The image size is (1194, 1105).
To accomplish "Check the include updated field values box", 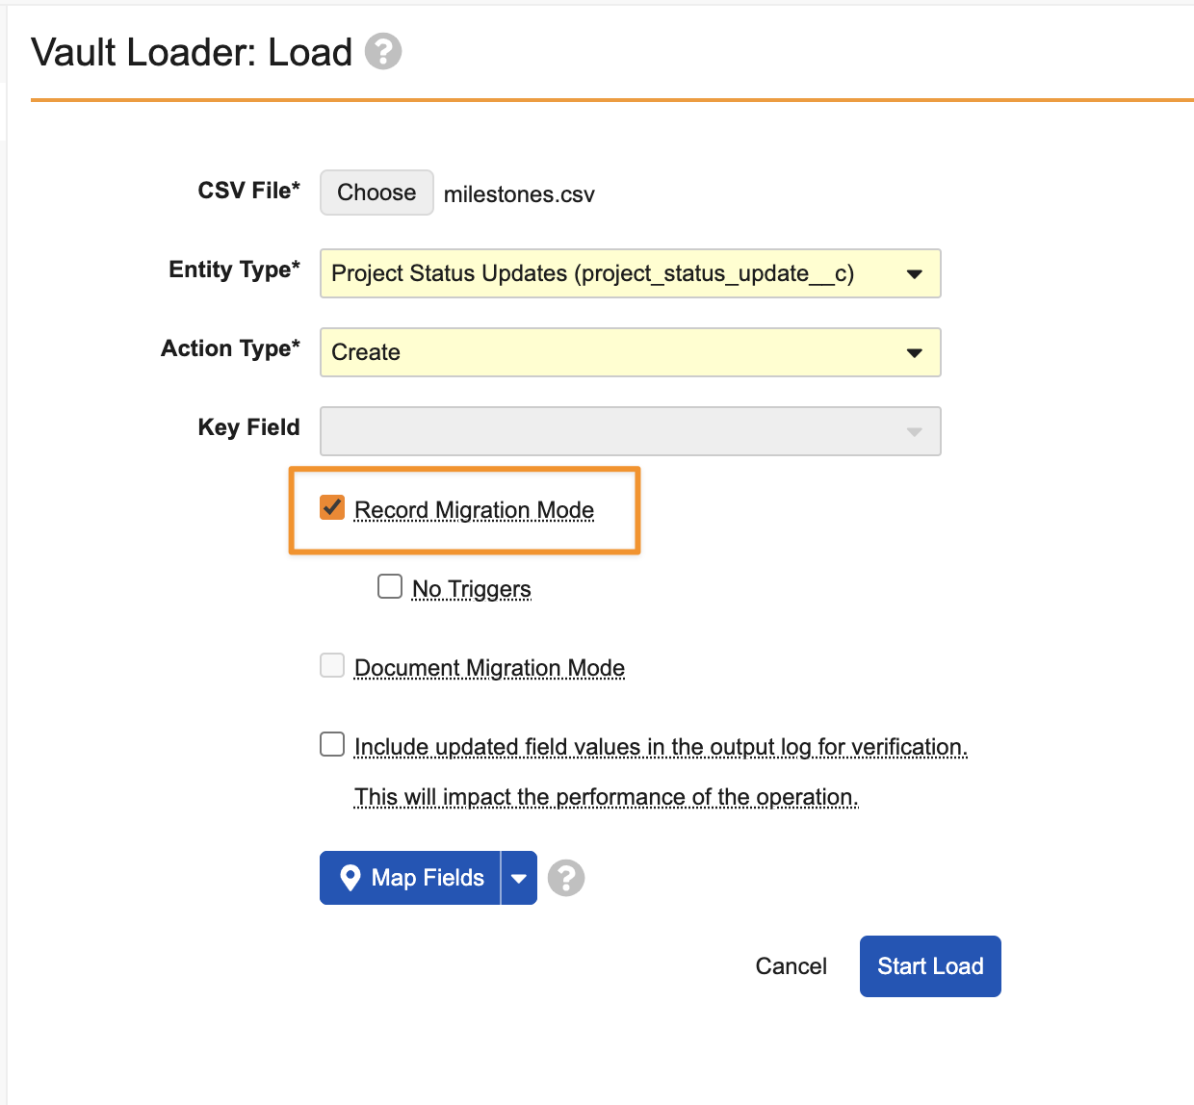I will (x=332, y=744).
